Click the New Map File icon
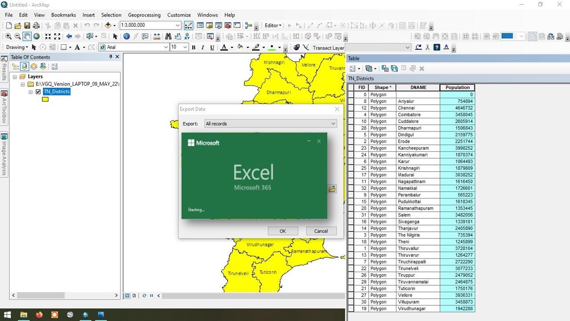This screenshot has height=321, width=570. click(9, 25)
